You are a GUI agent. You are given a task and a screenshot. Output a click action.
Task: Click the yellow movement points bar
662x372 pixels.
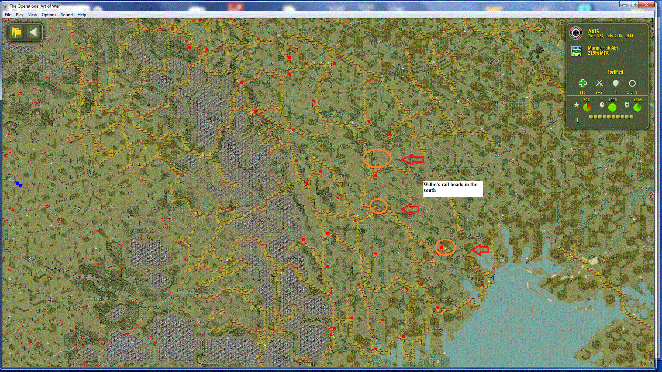(x=611, y=117)
